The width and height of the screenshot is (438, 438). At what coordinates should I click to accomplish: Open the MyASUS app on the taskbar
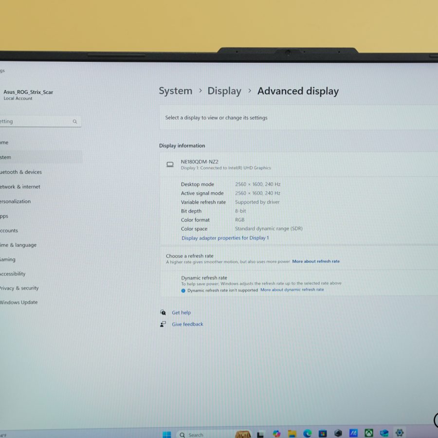click(x=353, y=433)
